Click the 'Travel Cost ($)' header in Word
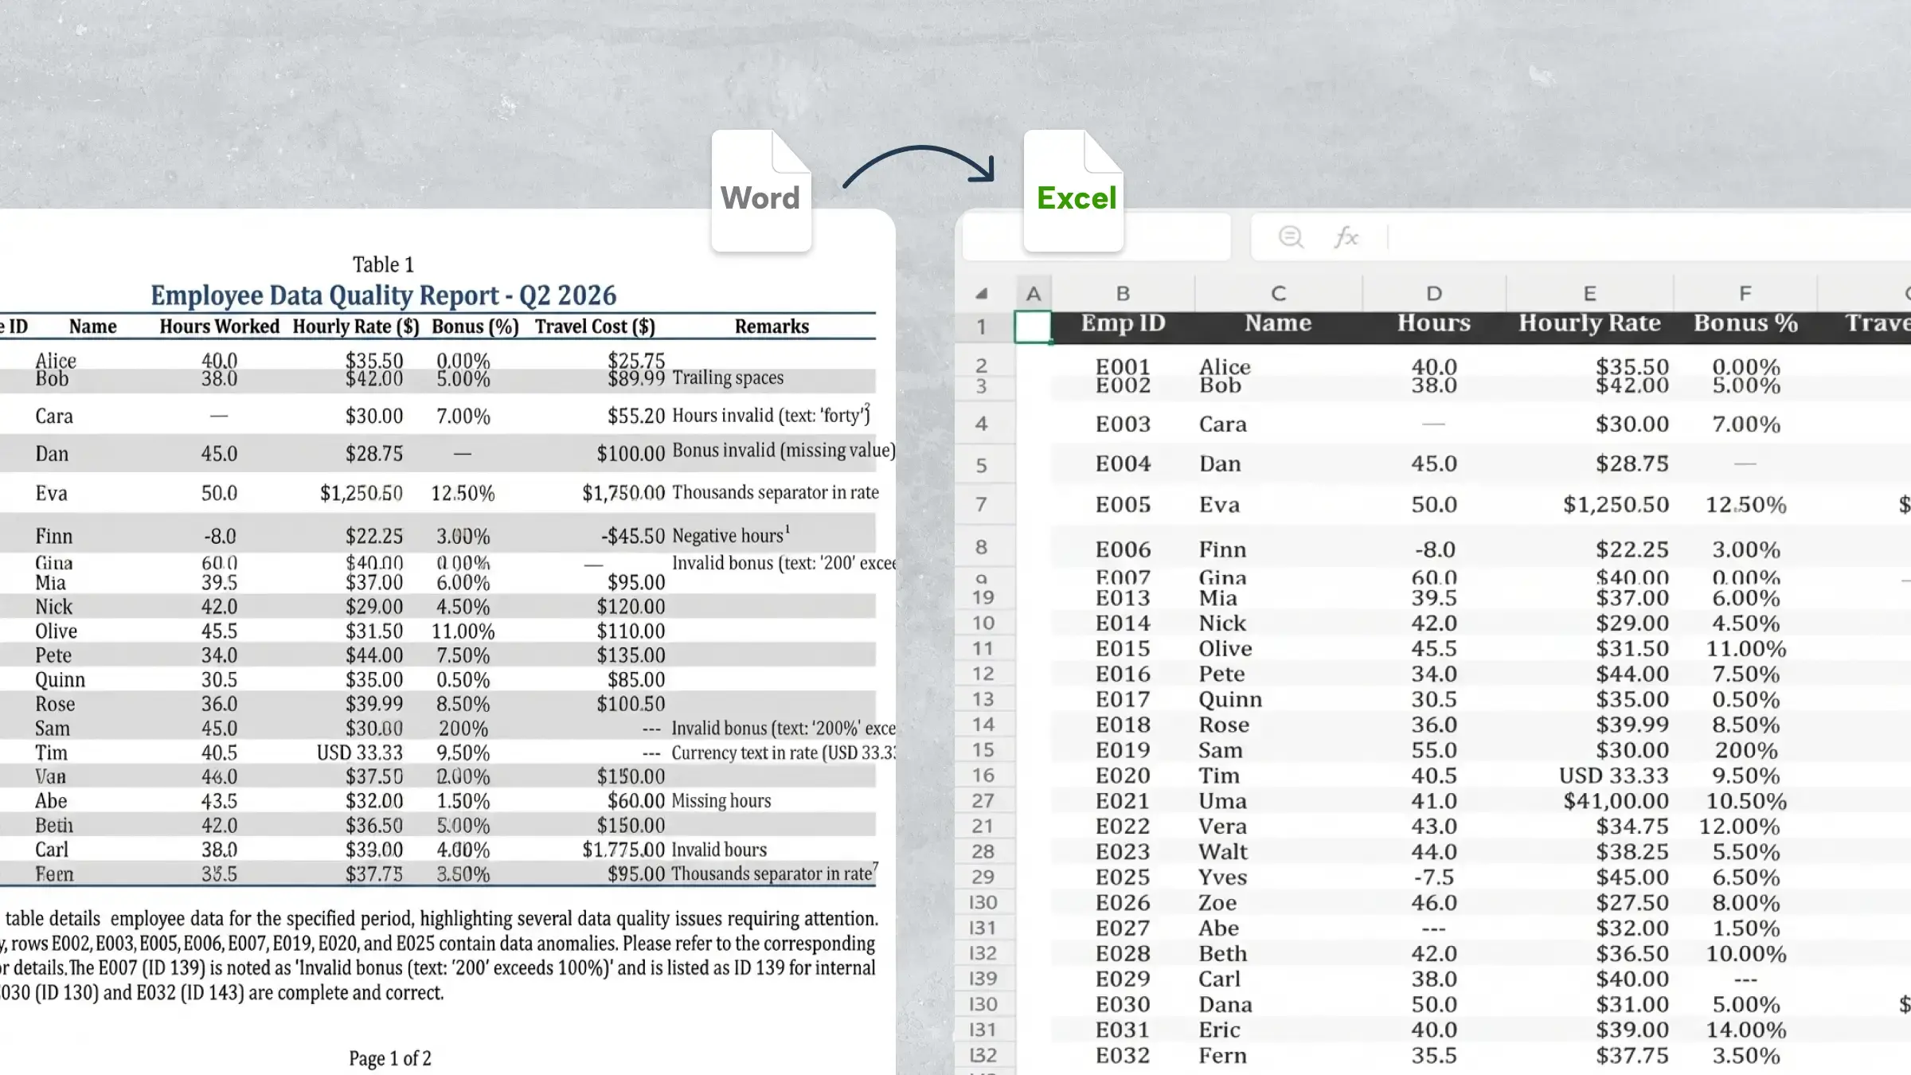 point(595,326)
